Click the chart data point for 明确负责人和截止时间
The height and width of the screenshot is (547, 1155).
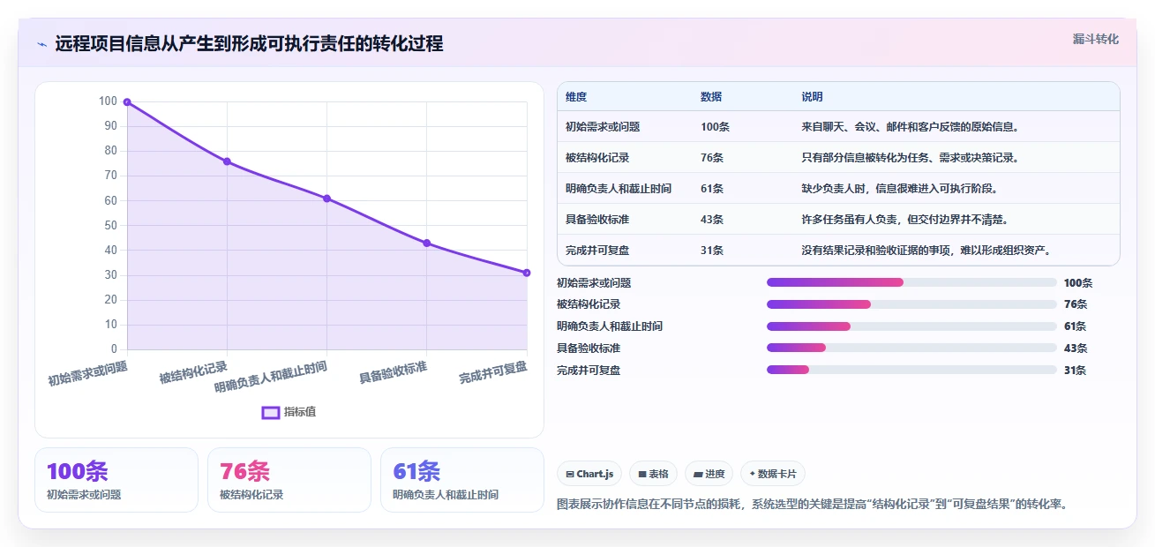(326, 199)
